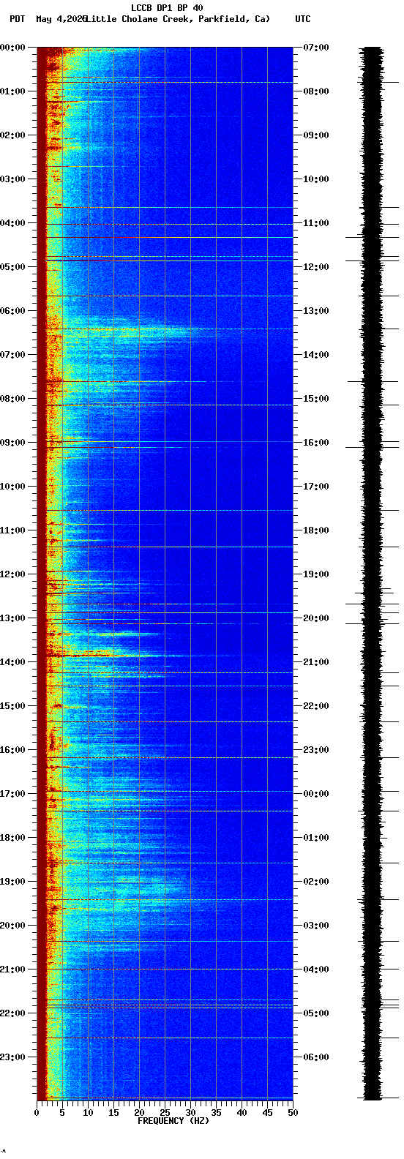Click the frequency axis value '40'
The image size is (404, 1159).
tap(242, 1113)
